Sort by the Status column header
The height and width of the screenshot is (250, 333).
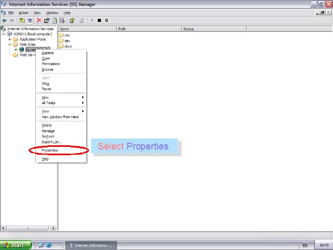[x=214, y=29]
